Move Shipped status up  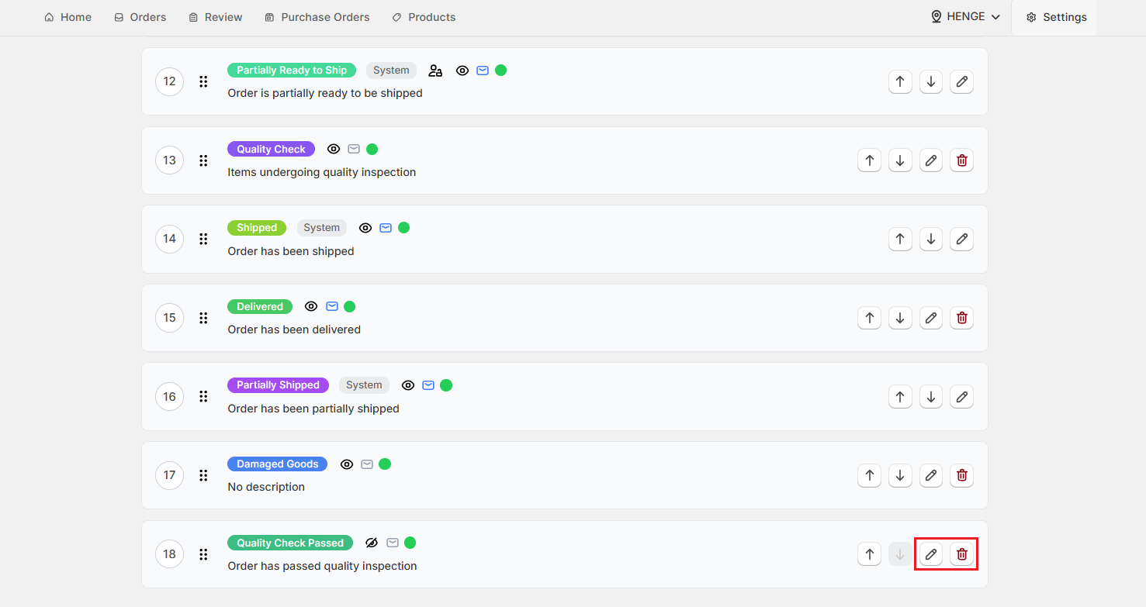[x=900, y=239]
